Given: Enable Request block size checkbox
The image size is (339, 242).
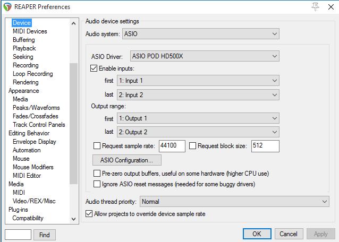Looking at the screenshot, I should coord(193,145).
